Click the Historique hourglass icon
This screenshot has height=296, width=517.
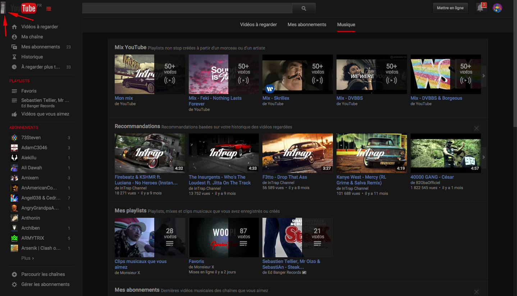pos(14,57)
